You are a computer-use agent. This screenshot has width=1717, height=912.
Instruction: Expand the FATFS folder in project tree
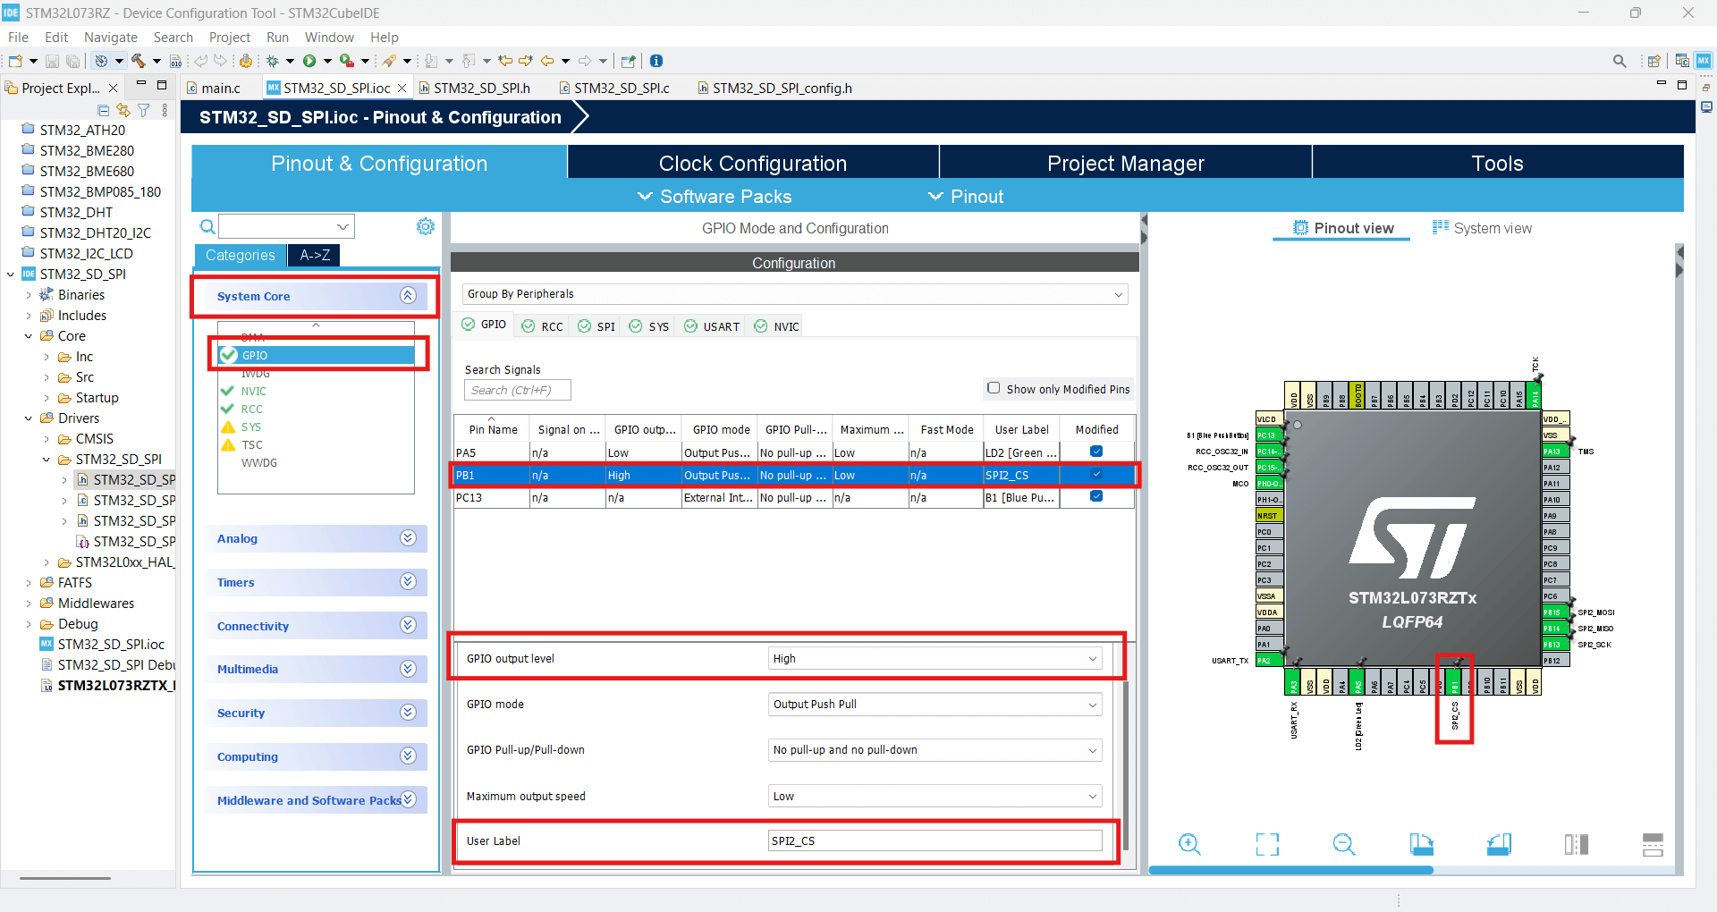(x=29, y=582)
